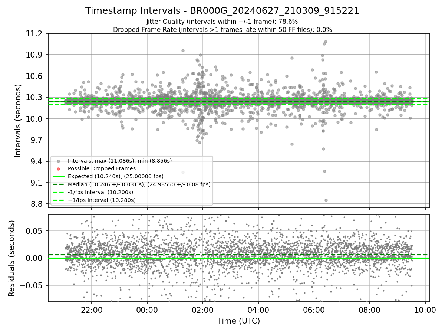The image size is (445, 334).
Task: Click the '06:00' x-axis tick label
Action: click(314, 310)
